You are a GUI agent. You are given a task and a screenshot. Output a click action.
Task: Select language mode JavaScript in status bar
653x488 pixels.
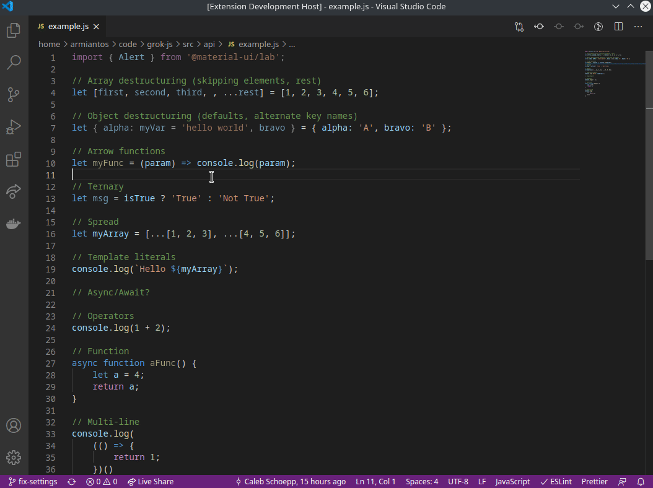coord(512,482)
